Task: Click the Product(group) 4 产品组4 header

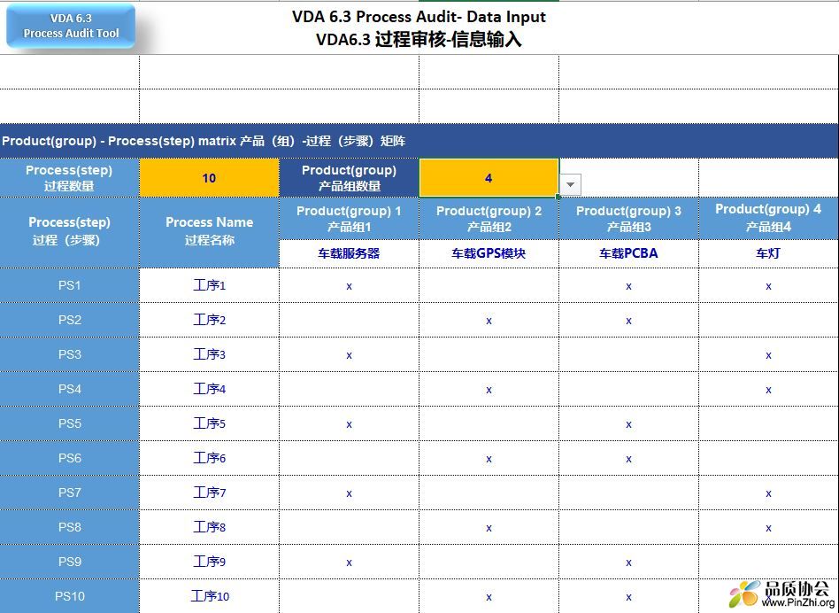Action: coord(768,219)
